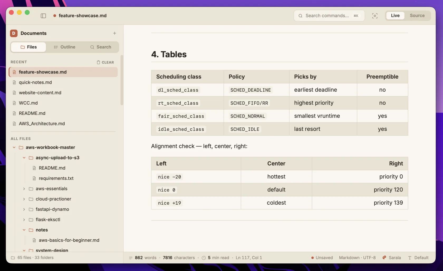Click the aws-essentials folder icon
Screen dimensions: 443x271
[x=31, y=189]
